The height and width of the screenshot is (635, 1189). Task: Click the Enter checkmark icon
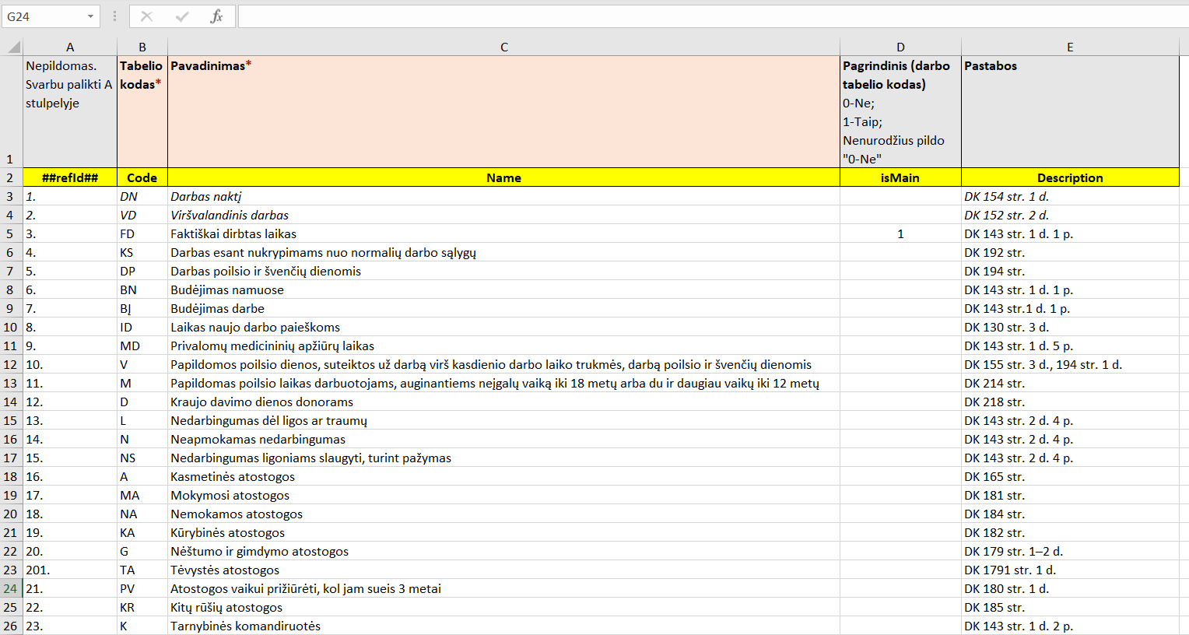(181, 16)
